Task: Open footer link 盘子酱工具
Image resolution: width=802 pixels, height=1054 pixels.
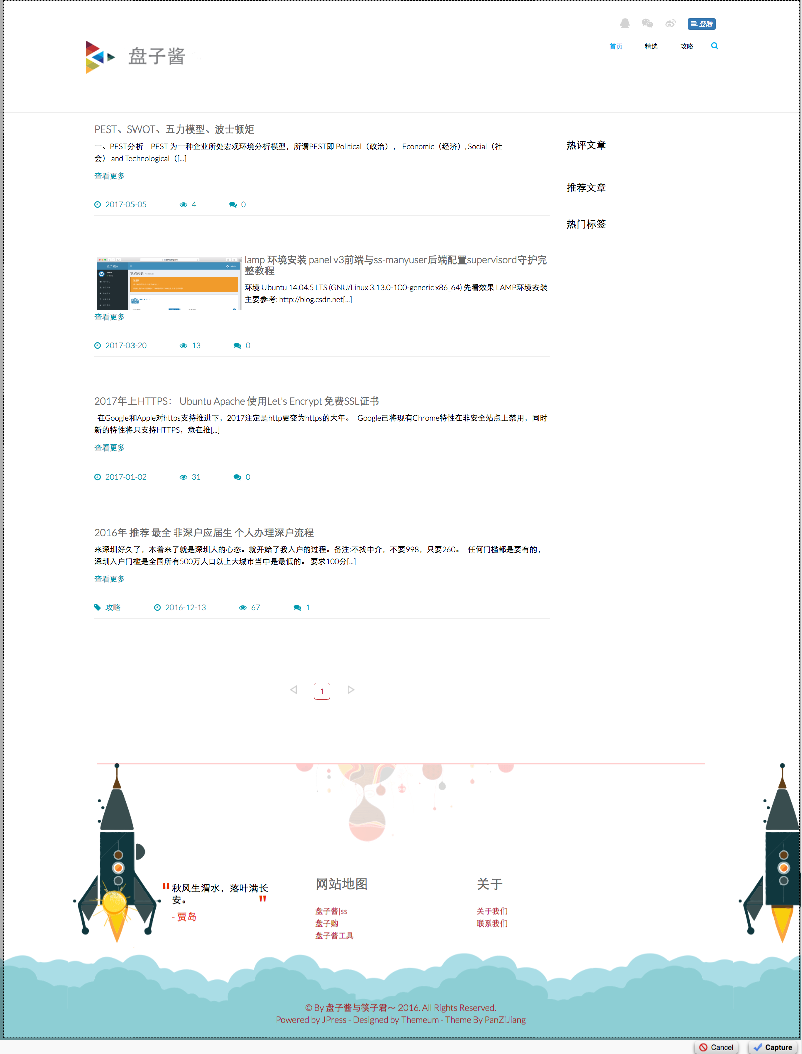Action: 334,936
